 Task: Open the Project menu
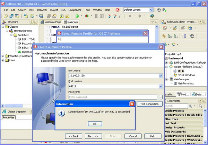tap(54, 10)
